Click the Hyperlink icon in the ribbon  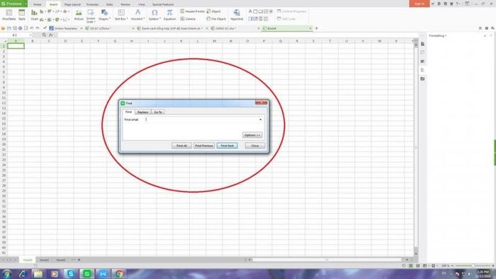[x=237, y=15]
